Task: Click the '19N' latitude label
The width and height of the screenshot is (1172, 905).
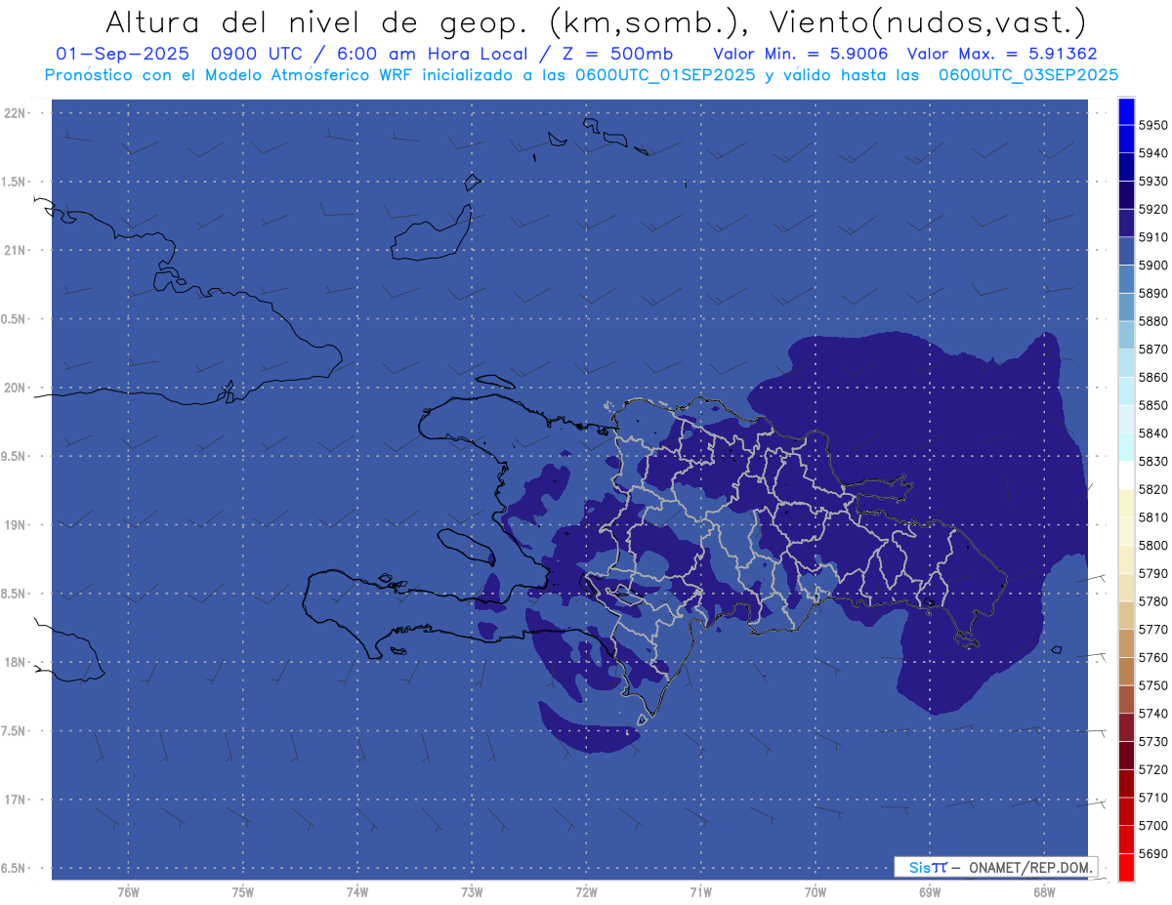Action: coord(14,525)
